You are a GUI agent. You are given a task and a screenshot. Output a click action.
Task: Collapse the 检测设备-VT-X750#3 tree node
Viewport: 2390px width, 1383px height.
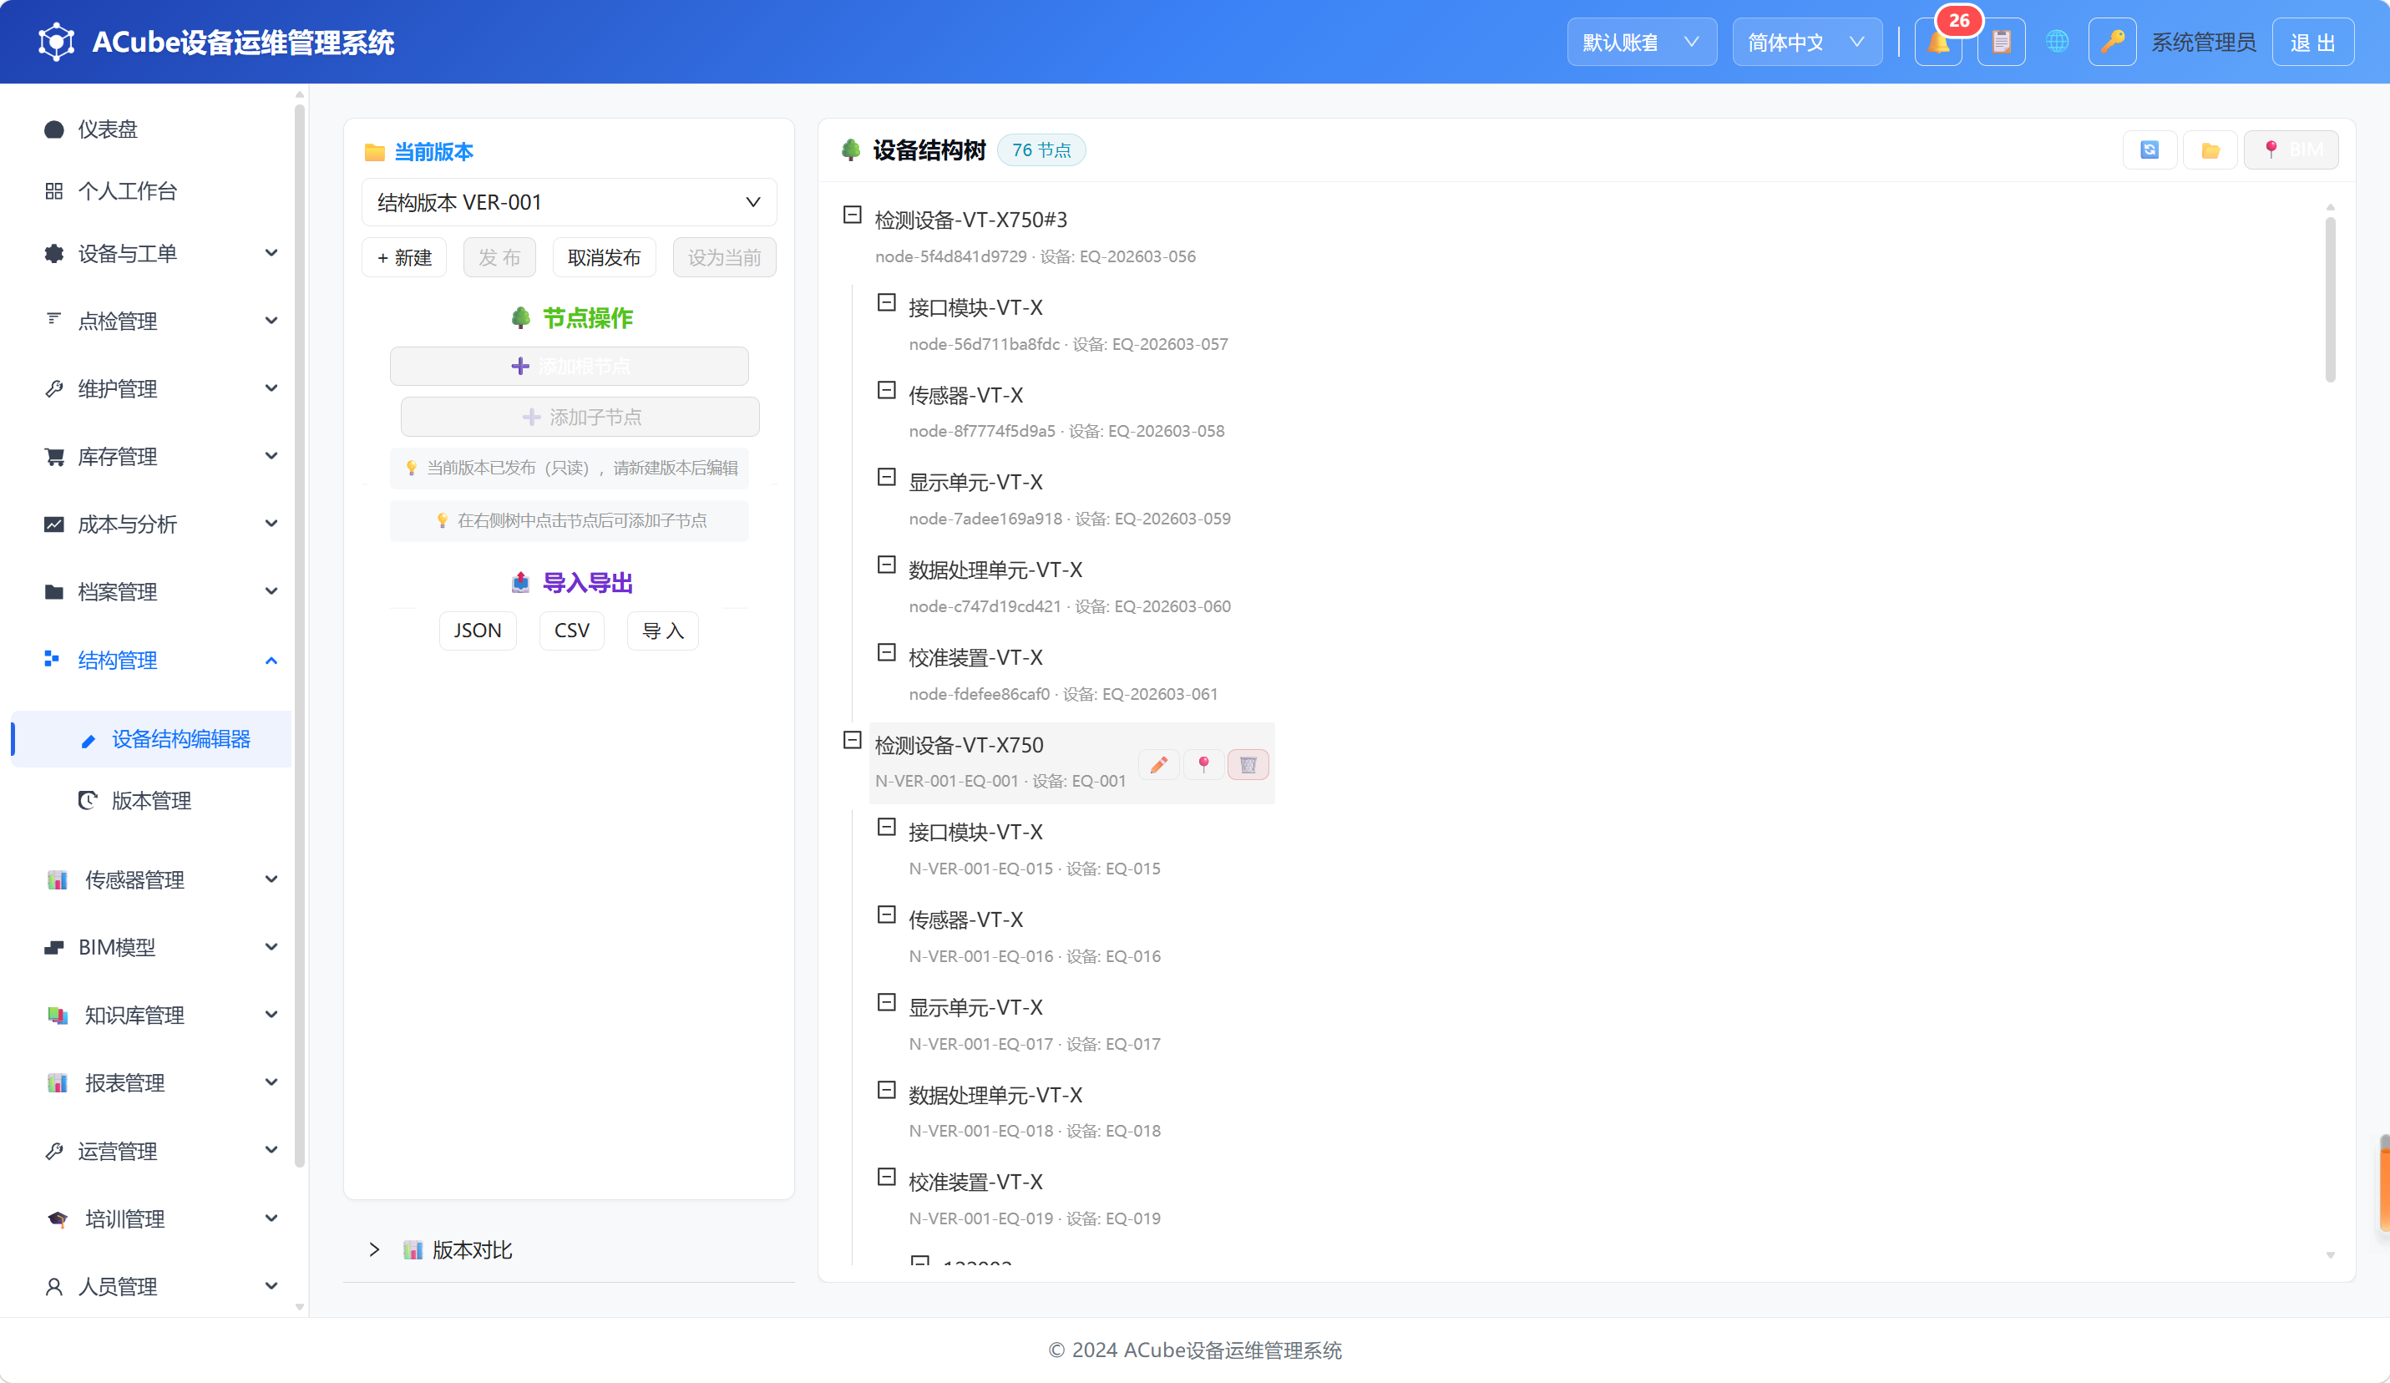click(853, 215)
